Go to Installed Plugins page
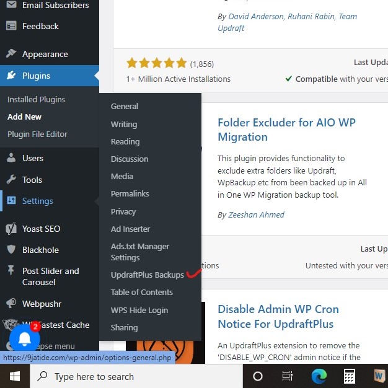The height and width of the screenshot is (388, 388). [36, 99]
